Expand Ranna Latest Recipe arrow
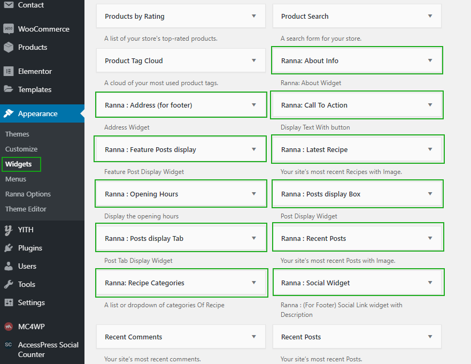 (x=430, y=149)
